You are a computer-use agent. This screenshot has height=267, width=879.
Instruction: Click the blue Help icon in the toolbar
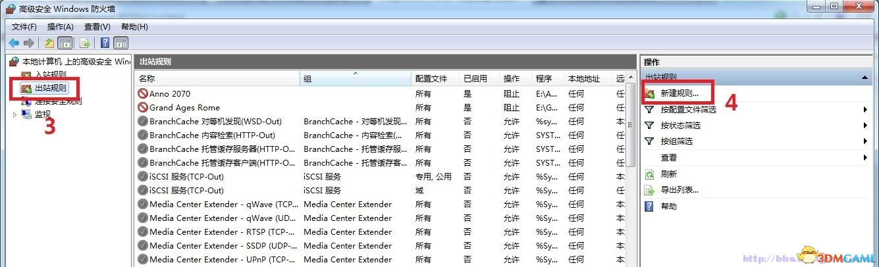105,43
